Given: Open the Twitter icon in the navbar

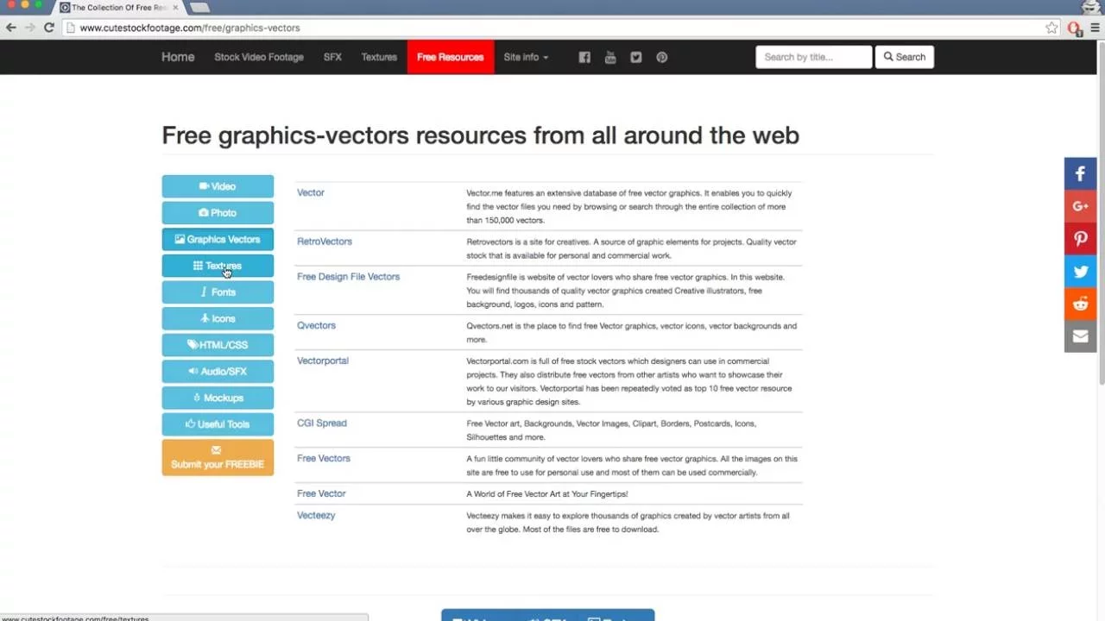Looking at the screenshot, I should [636, 57].
